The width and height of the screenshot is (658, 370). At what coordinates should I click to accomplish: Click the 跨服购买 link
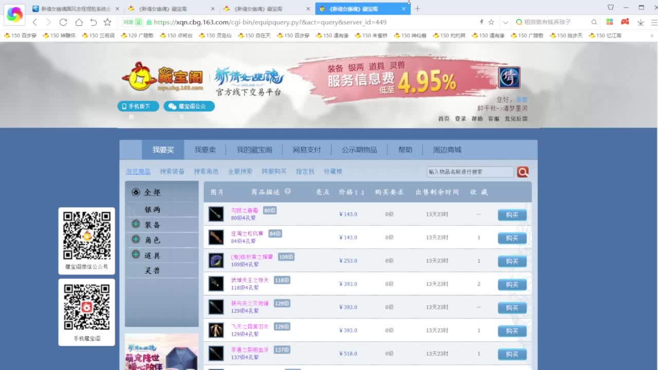coord(274,172)
